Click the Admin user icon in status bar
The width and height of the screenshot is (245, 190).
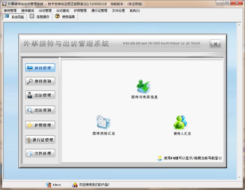[49, 185]
